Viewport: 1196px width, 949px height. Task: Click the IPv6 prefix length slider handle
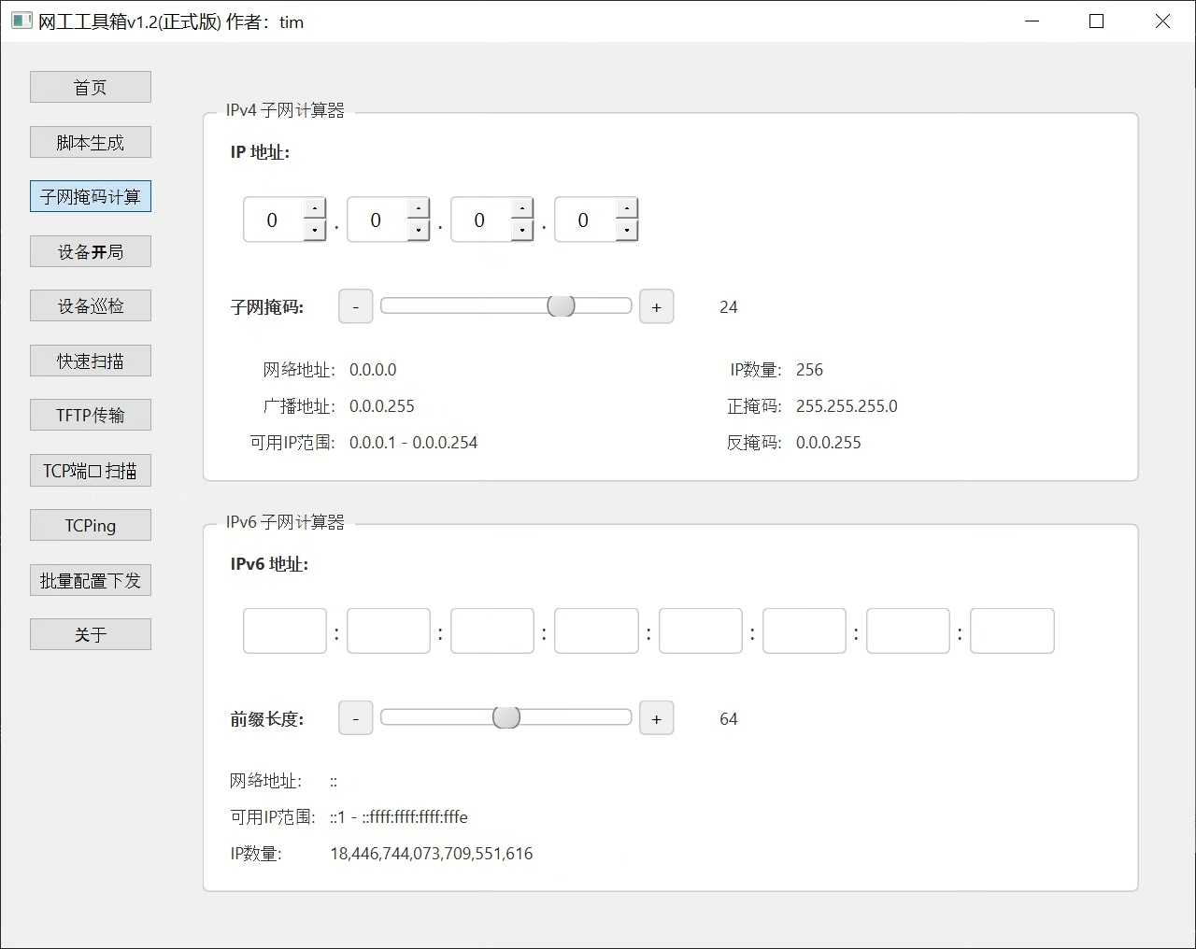(x=505, y=717)
